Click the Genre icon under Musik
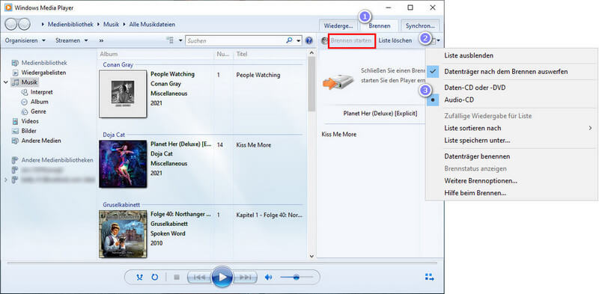599x294 pixels. pos(25,111)
